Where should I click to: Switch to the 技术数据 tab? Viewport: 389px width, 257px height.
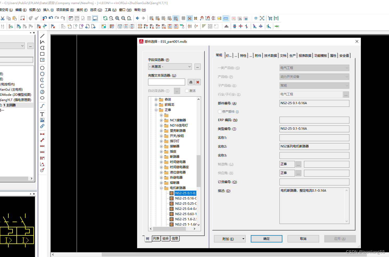(270, 56)
